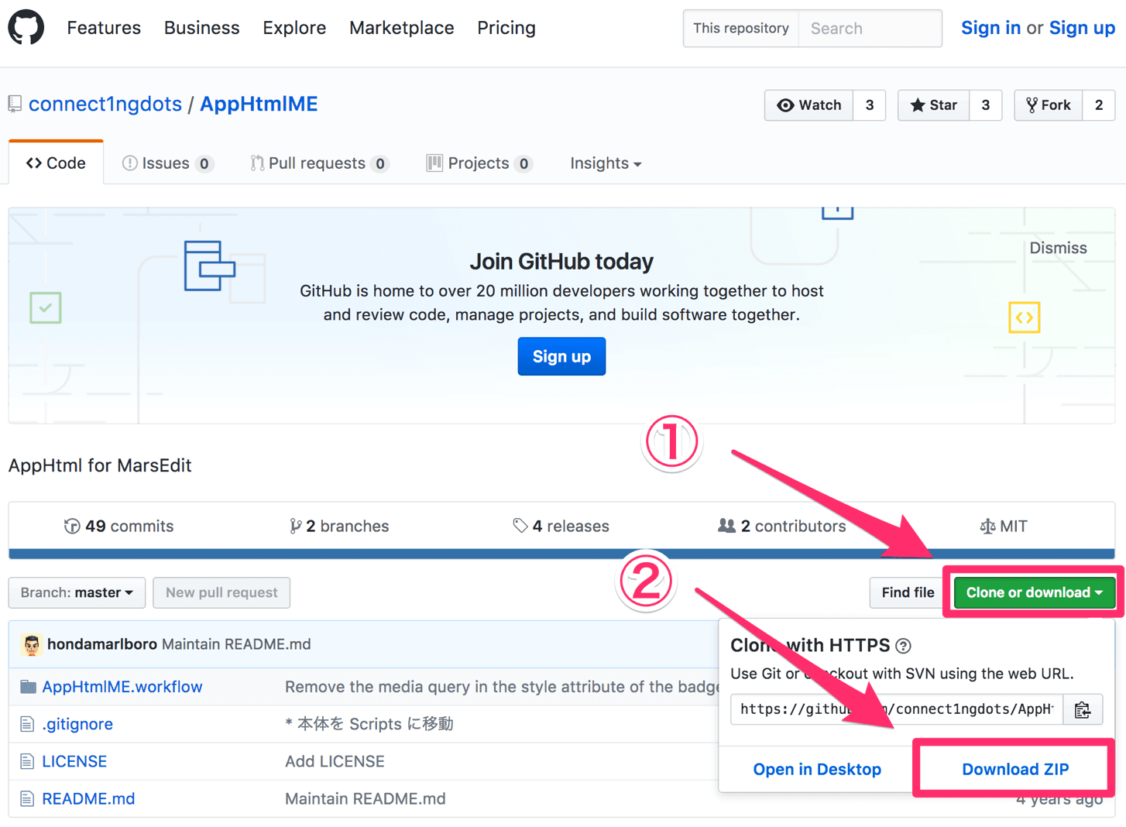This screenshot has height=827, width=1126.
Task: Focus the Search input field
Action: [870, 29]
